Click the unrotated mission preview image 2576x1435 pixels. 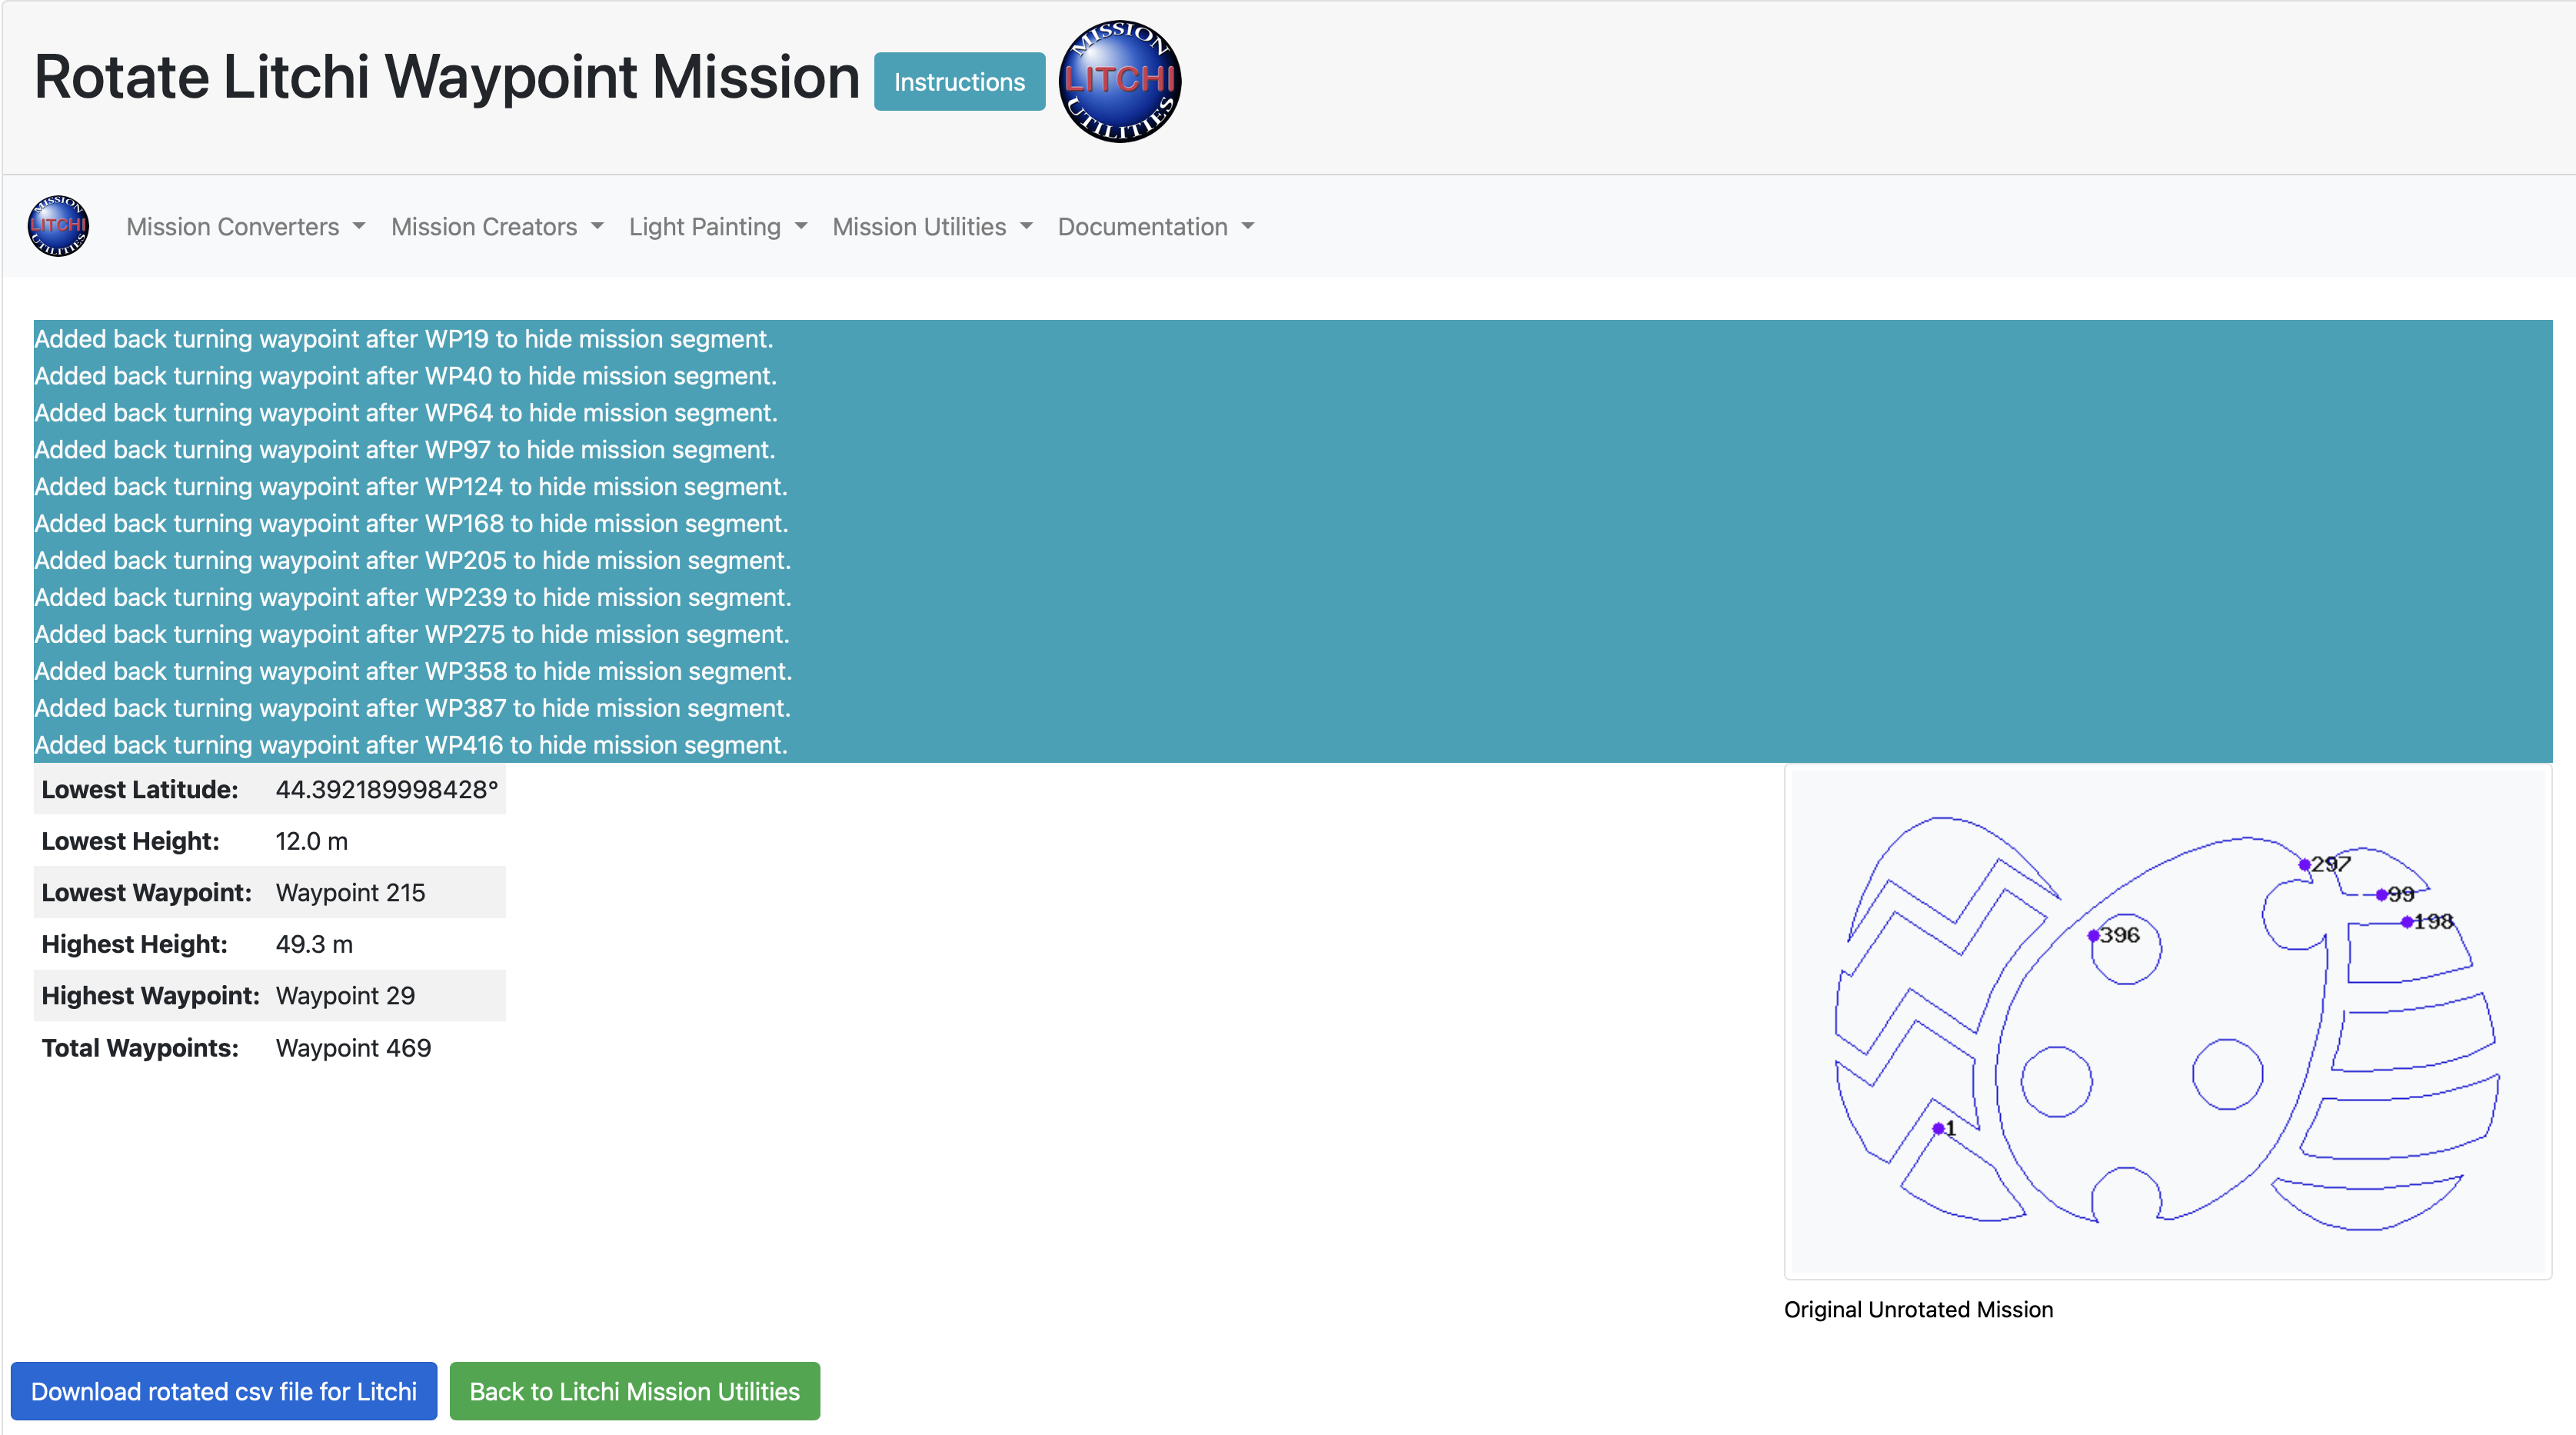(x=2168, y=1021)
